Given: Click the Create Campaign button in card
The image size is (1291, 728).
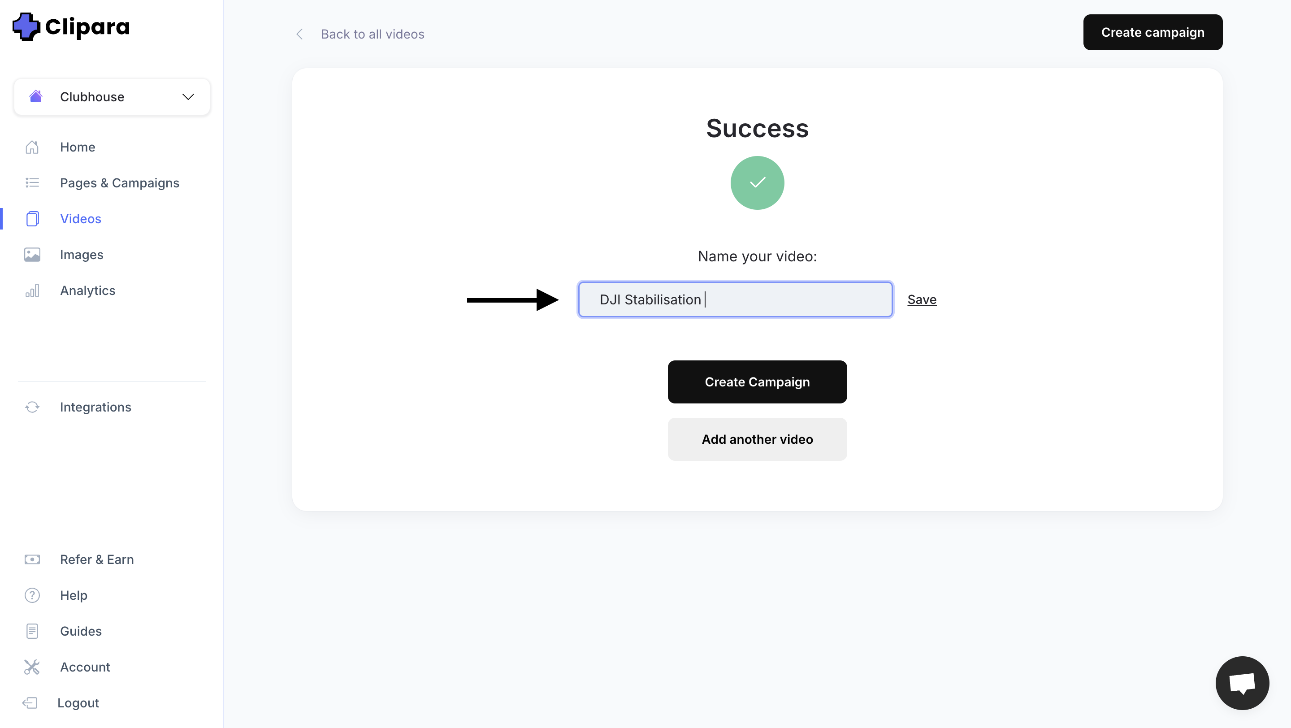Looking at the screenshot, I should pyautogui.click(x=757, y=382).
